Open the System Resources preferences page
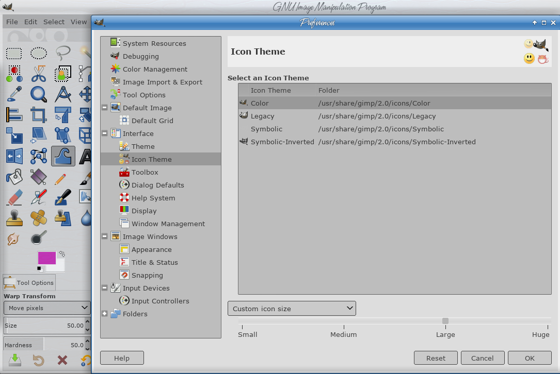The height and width of the screenshot is (374, 560). point(161,43)
